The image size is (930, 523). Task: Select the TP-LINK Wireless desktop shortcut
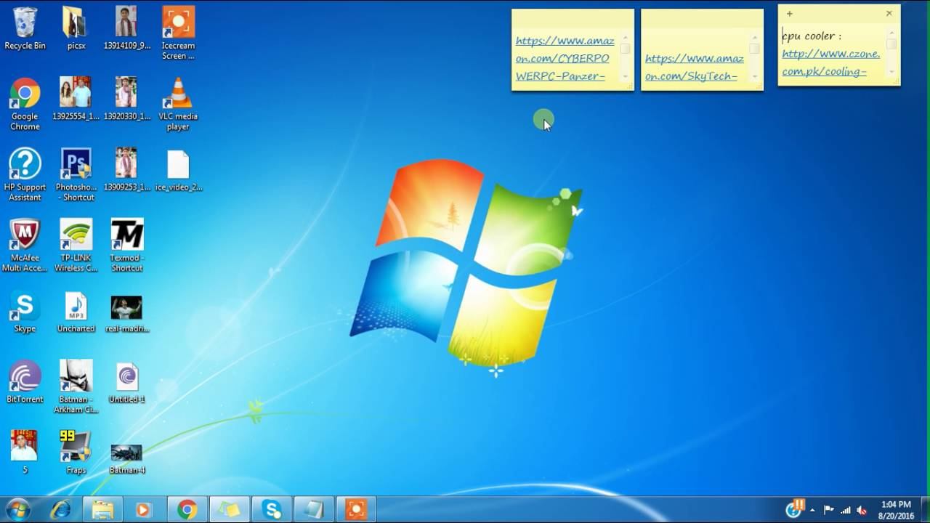pos(76,246)
